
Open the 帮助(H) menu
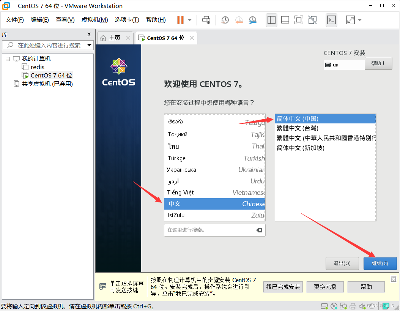coord(156,20)
